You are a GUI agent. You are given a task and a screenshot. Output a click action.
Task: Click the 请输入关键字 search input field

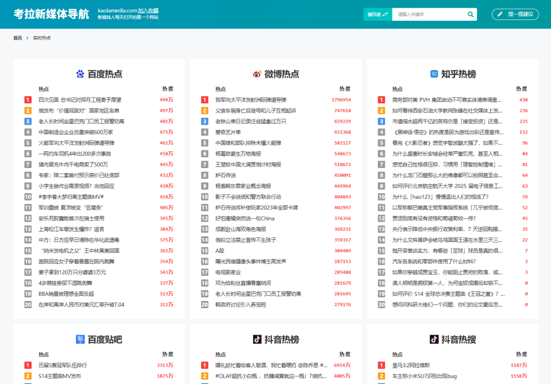pyautogui.click(x=429, y=14)
